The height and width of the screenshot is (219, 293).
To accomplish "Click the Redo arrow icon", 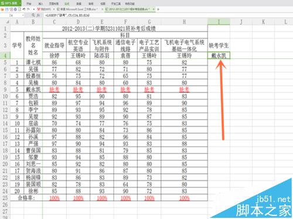I will tap(28, 9).
